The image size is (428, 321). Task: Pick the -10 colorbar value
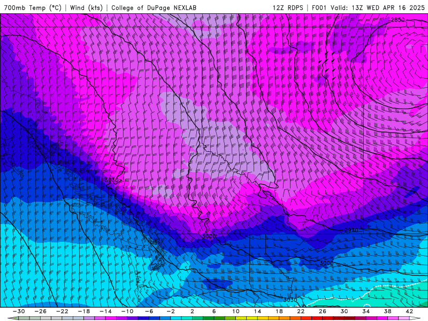(x=127, y=311)
